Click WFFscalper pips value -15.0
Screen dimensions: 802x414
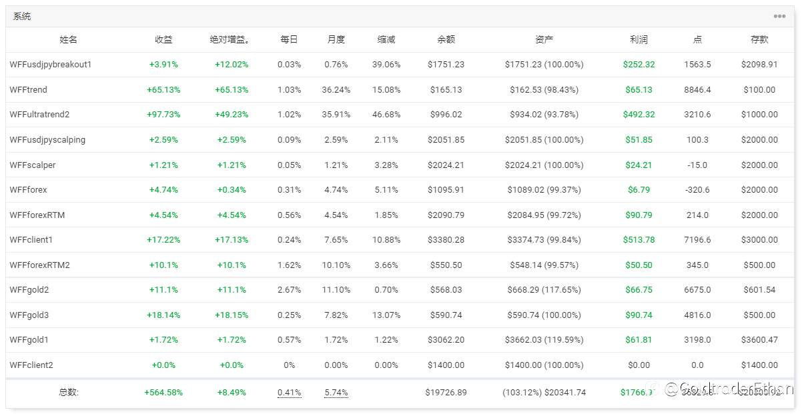[697, 165]
